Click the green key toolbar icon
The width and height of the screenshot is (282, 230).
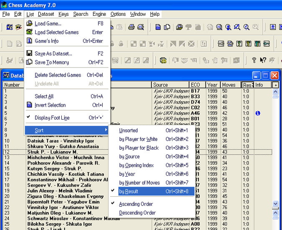(239, 44)
